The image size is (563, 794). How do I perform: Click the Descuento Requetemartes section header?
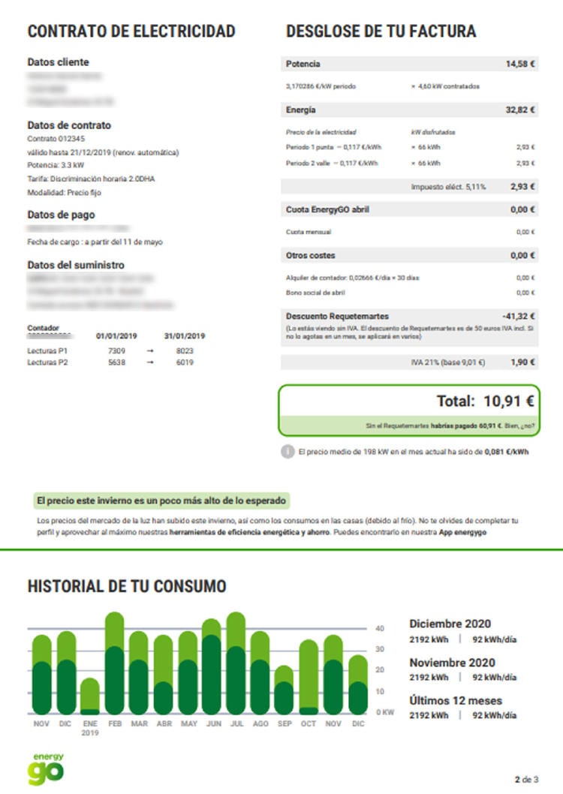point(410,316)
